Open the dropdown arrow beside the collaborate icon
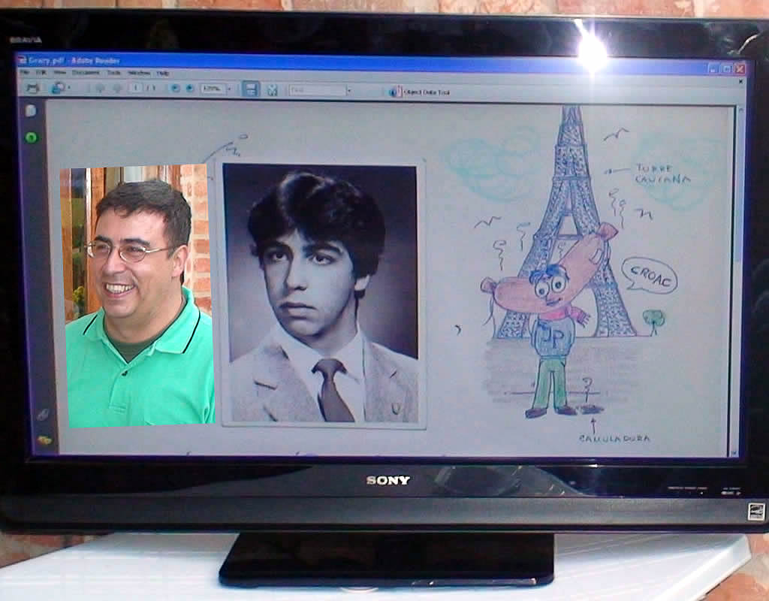769x601 pixels. [69, 88]
